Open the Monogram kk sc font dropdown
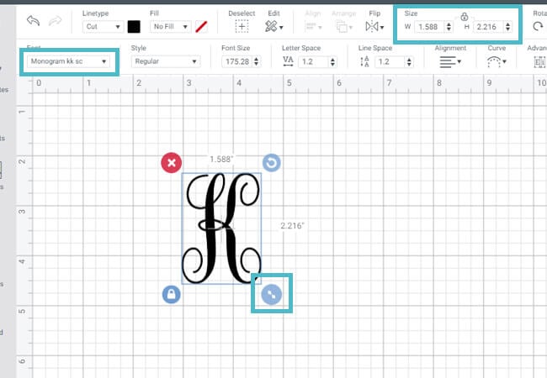The image size is (547, 378). pyautogui.click(x=68, y=61)
